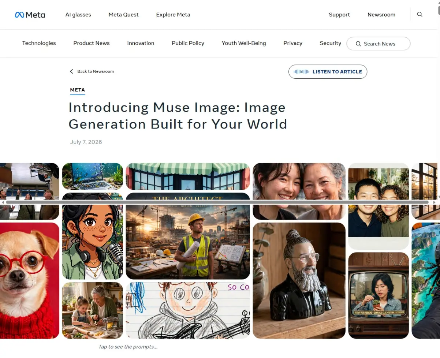
Task: Open Explore Meta menu
Action: click(173, 15)
